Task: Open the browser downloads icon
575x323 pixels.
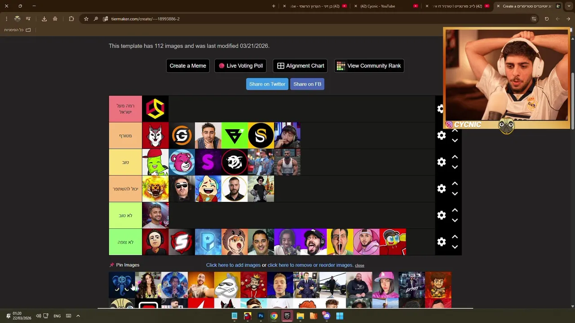Action: pyautogui.click(x=44, y=19)
